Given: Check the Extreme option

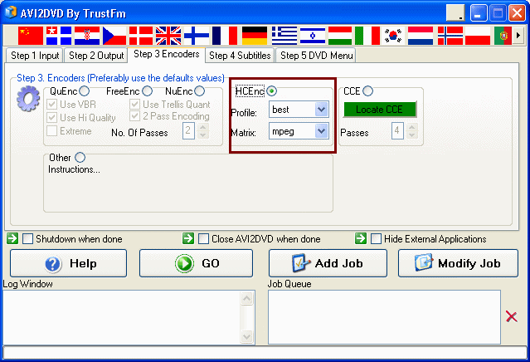Looking at the screenshot, I should [51, 130].
